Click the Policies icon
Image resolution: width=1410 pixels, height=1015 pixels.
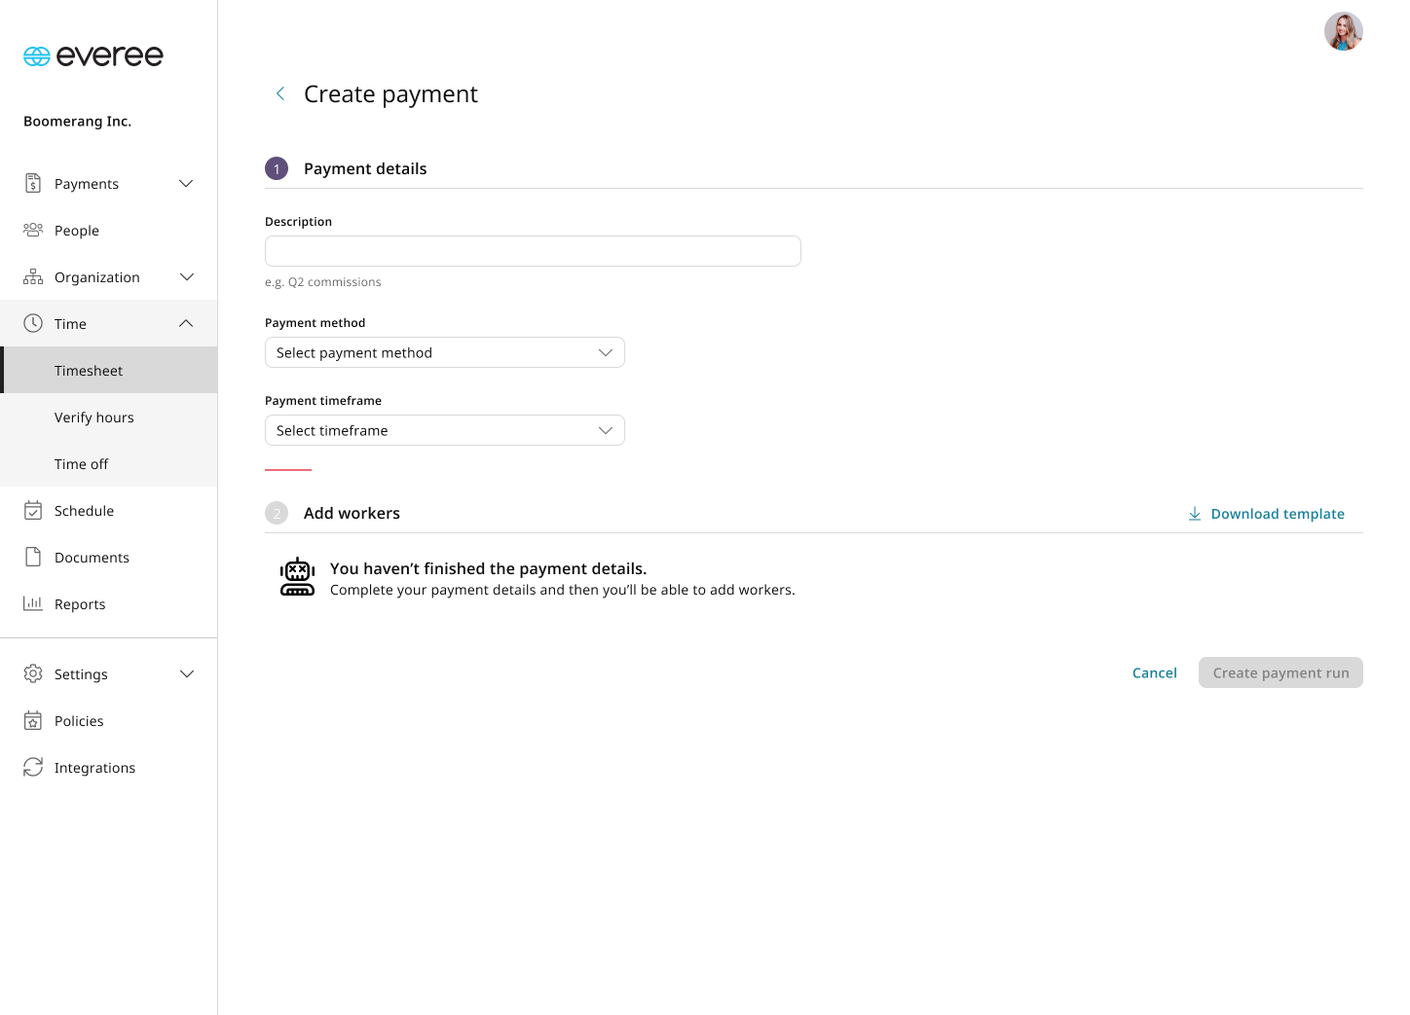pyautogui.click(x=33, y=720)
